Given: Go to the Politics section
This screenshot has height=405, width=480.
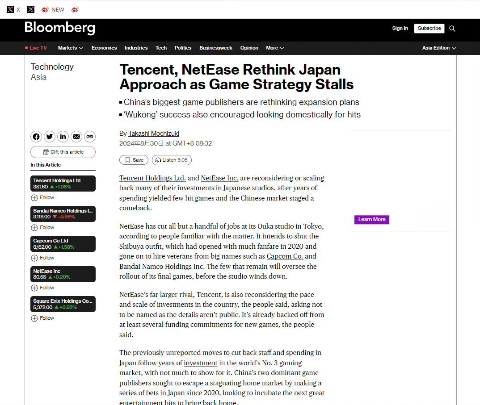Looking at the screenshot, I should point(183,48).
